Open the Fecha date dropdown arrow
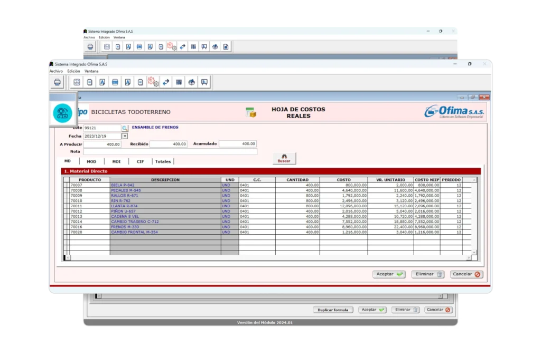This screenshot has width=541, height=346. pyautogui.click(x=125, y=136)
